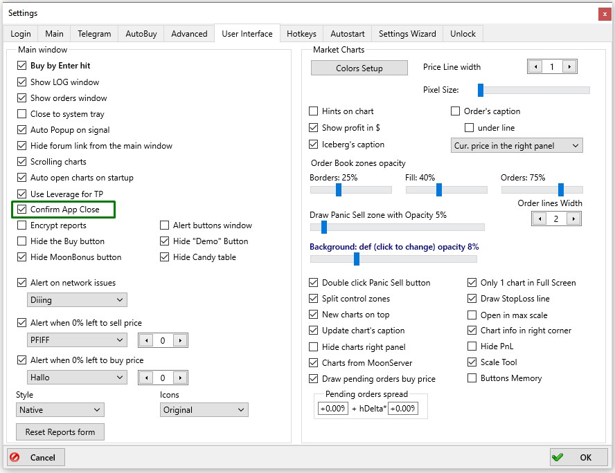Click the first Pending orders spread field
This screenshot has width=615, height=473.
[332, 409]
